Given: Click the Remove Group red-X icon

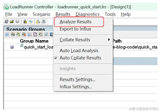Looking at the screenshot, I should tap(24, 34).
